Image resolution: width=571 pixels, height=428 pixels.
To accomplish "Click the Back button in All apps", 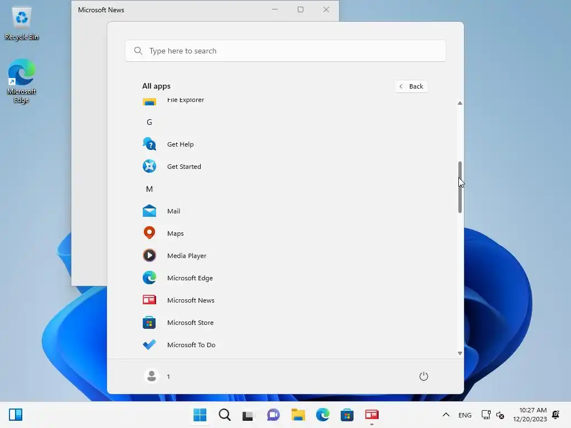I will [x=411, y=86].
